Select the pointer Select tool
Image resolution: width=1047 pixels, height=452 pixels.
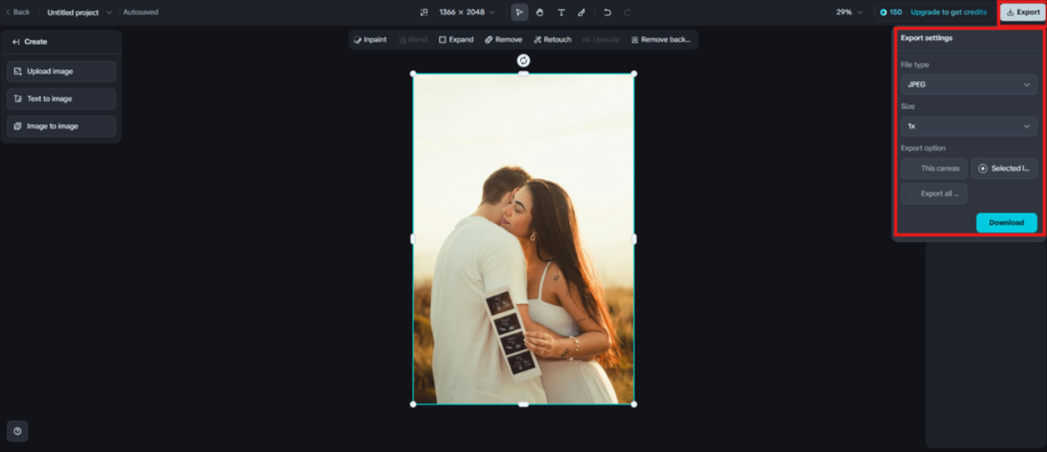click(519, 12)
